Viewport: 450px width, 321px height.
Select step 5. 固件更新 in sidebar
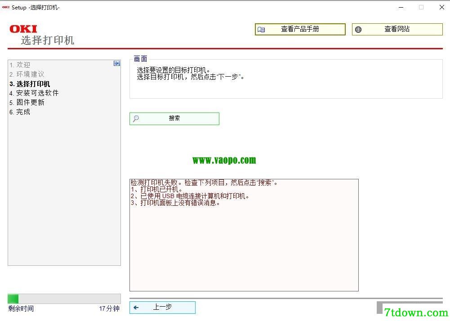click(27, 102)
